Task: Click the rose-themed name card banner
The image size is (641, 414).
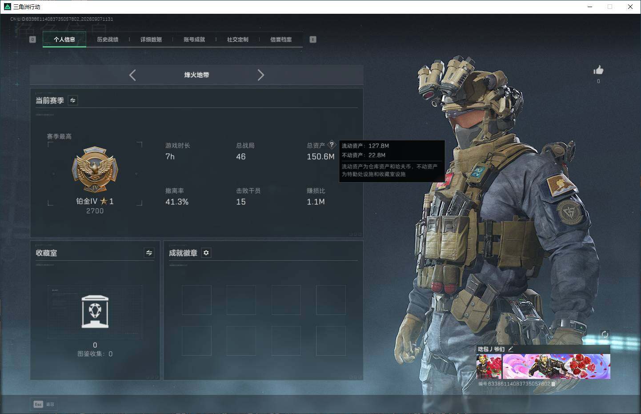Action: click(557, 367)
